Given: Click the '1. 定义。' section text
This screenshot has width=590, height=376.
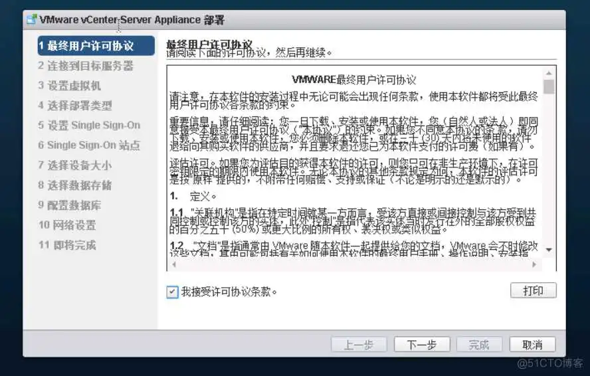Looking at the screenshot, I should tap(193, 196).
